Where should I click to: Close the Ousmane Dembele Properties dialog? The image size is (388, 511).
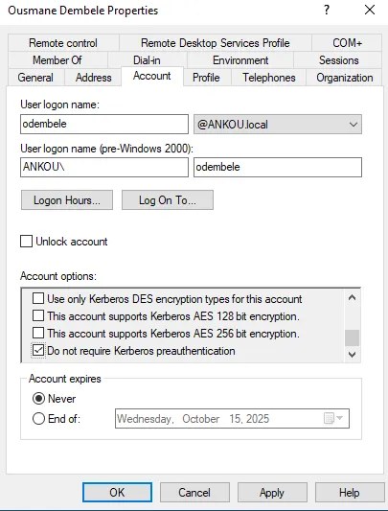[370, 11]
